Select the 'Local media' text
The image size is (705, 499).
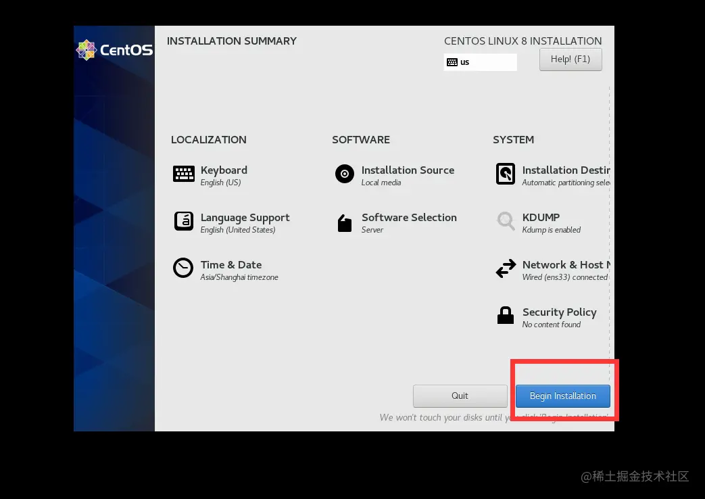tap(381, 183)
